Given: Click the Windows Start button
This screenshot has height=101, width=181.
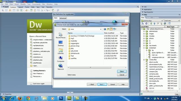Looking at the screenshot, I should tap(3, 98).
